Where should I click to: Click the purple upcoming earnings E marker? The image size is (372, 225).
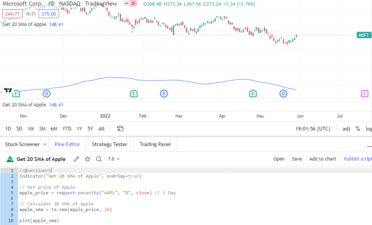[365, 93]
